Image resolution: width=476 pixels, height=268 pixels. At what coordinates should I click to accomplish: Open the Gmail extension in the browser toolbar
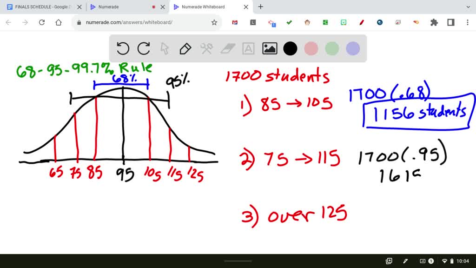[235, 22]
